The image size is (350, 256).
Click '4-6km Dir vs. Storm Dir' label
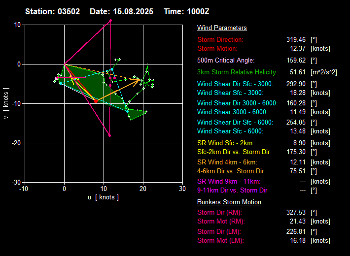click(x=231, y=171)
